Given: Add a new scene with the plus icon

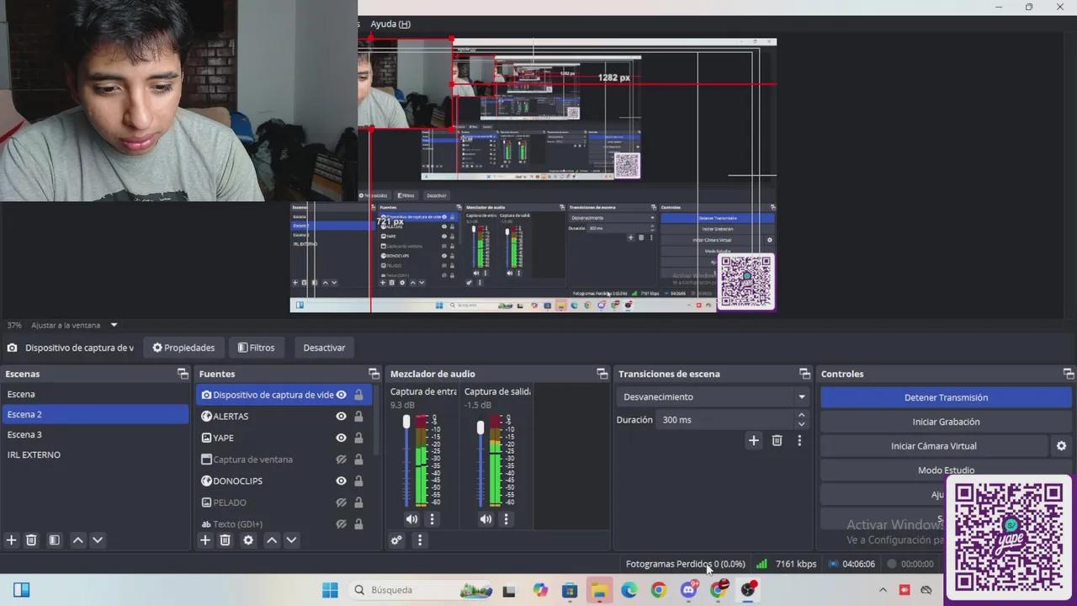Looking at the screenshot, I should coord(12,540).
